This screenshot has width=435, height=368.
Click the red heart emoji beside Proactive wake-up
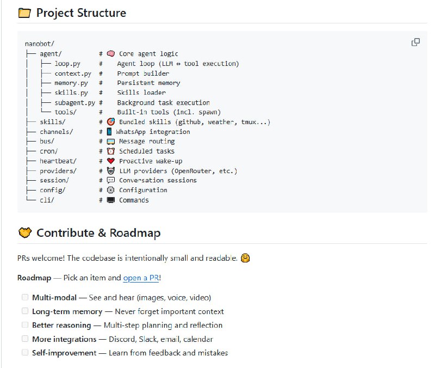(x=110, y=161)
